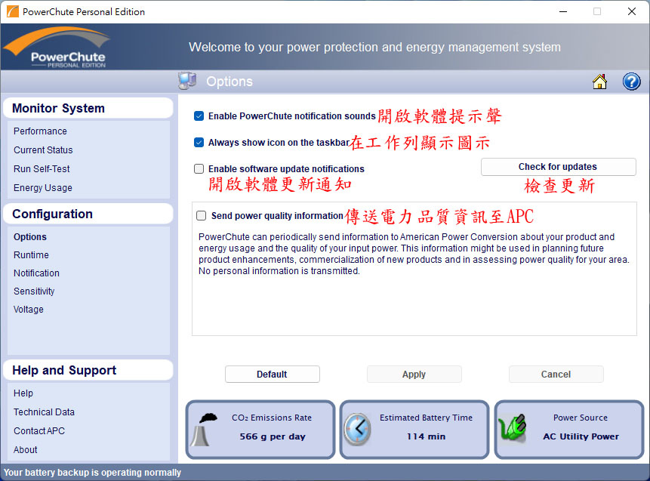Image resolution: width=650 pixels, height=481 pixels.
Task: Click the Estimated Battery Time label
Action: (x=426, y=418)
